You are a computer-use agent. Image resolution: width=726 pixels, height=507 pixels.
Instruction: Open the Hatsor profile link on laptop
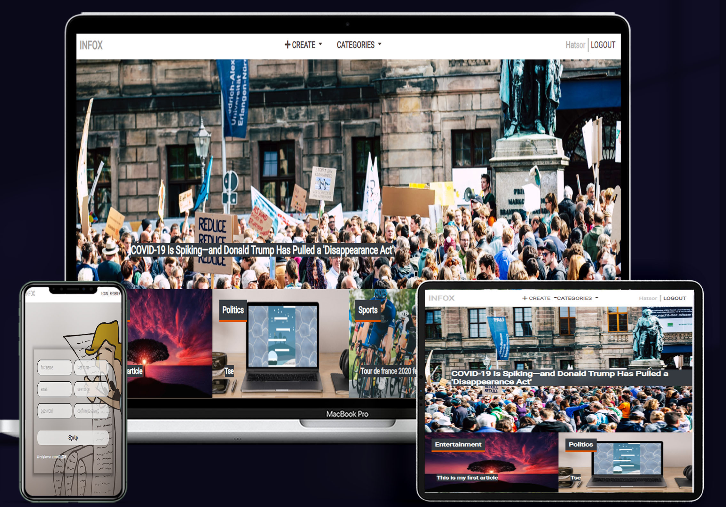[575, 45]
